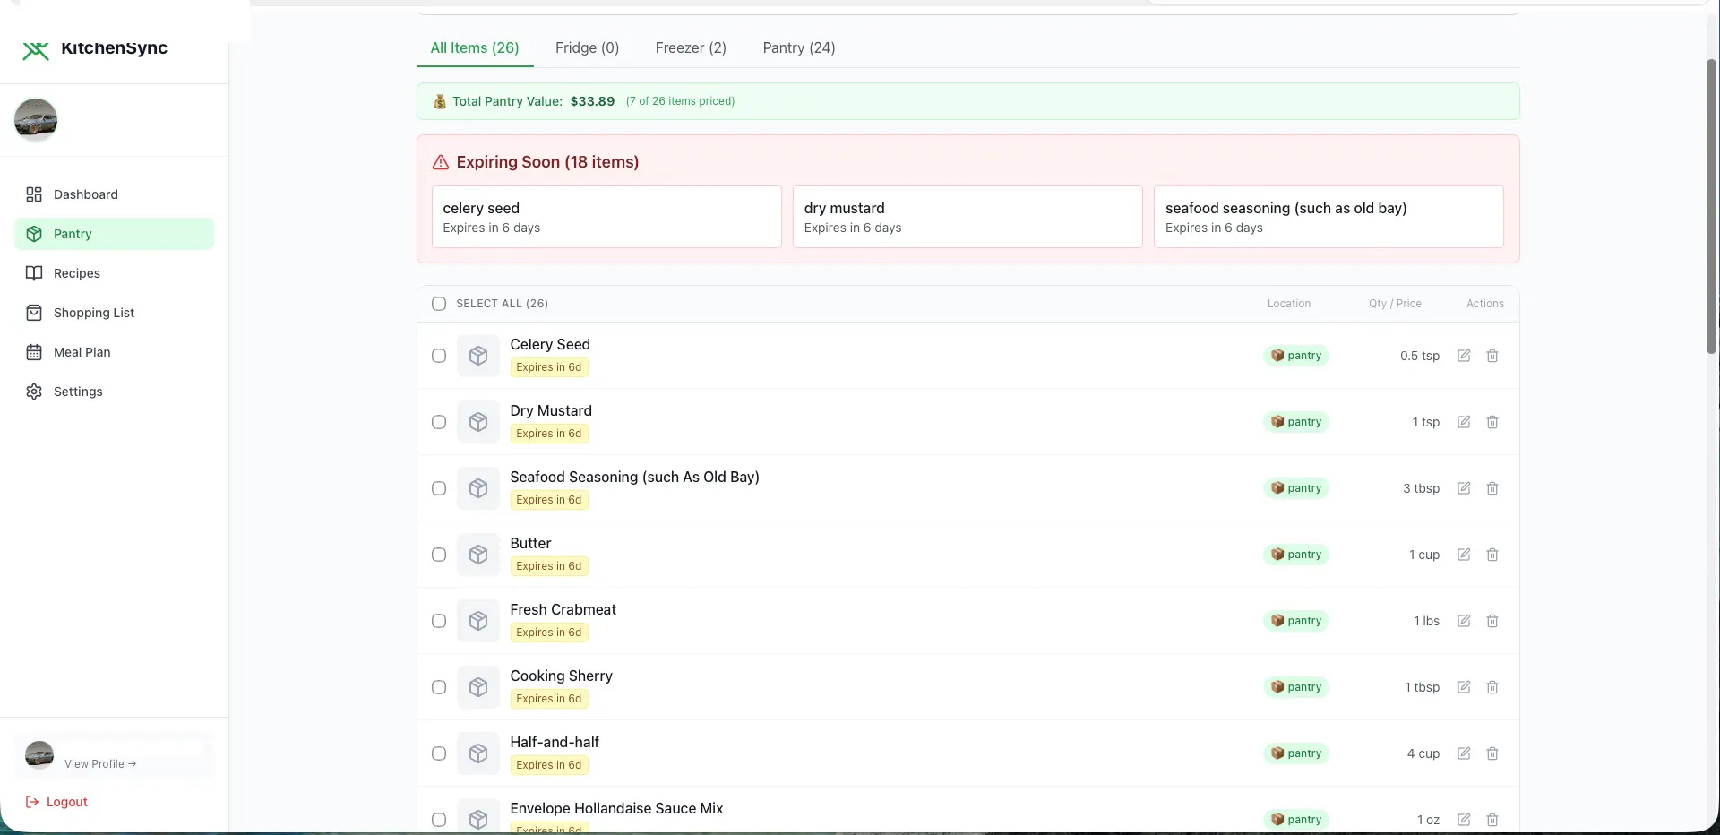Image resolution: width=1720 pixels, height=835 pixels.
Task: Check the Butter checkbox
Action: point(439,555)
